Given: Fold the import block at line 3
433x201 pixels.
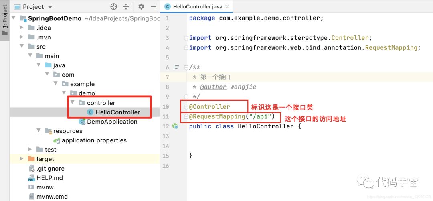Looking at the screenshot, I should (186, 38).
